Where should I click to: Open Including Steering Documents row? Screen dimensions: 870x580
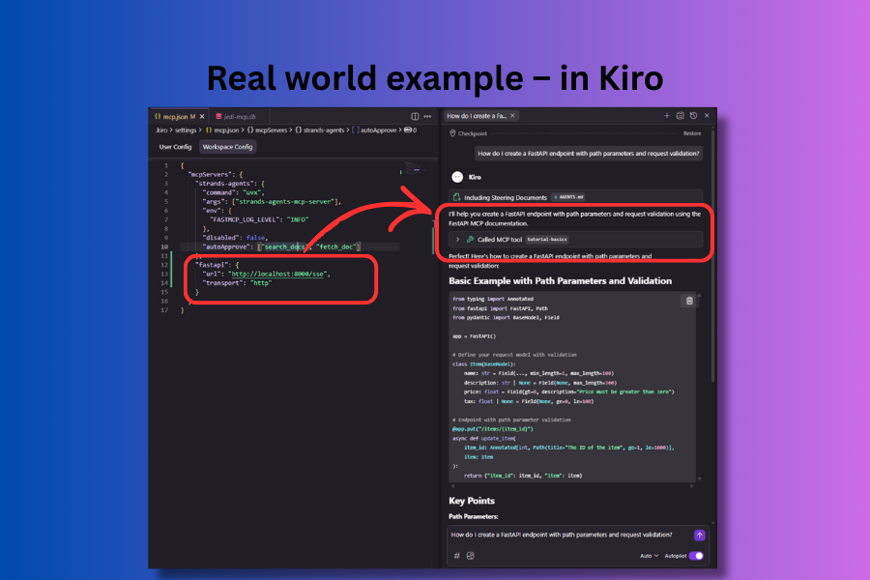coord(575,197)
